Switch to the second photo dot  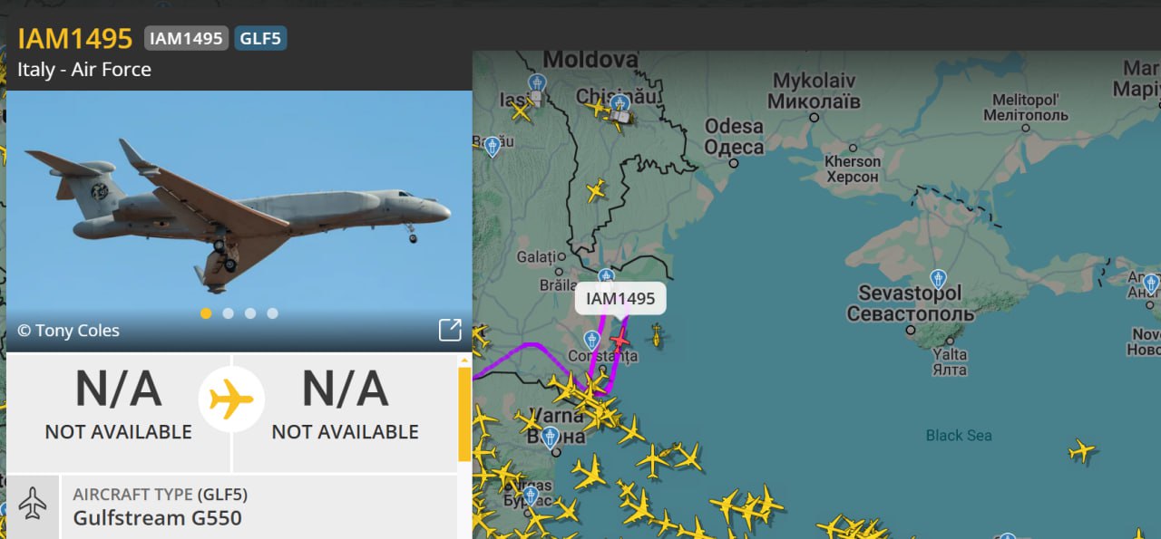pos(229,313)
